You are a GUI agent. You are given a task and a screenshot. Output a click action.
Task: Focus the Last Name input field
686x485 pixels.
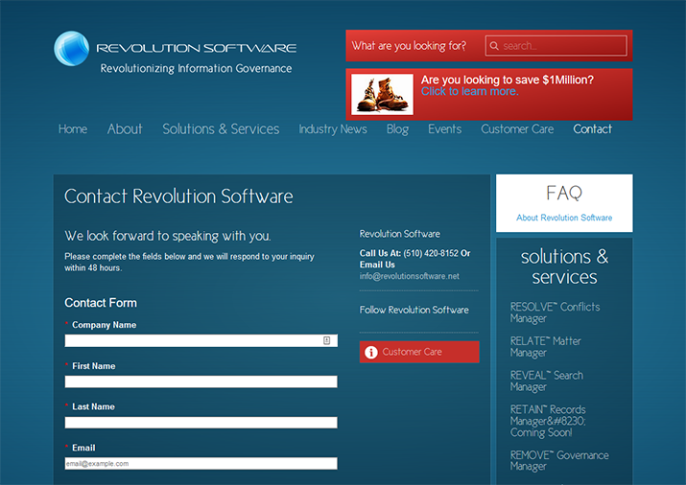tap(201, 423)
